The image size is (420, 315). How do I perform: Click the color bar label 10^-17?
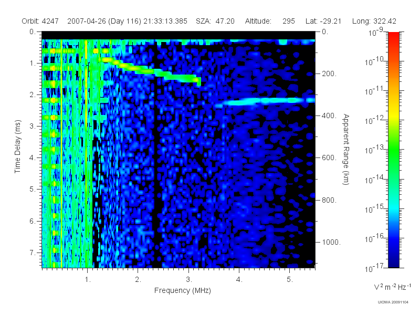[374, 268]
